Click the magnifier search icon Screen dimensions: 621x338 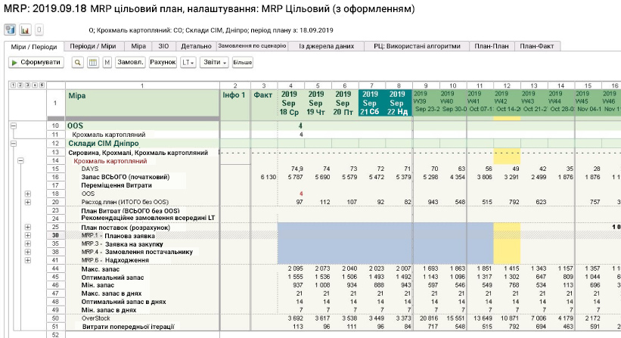click(78, 63)
